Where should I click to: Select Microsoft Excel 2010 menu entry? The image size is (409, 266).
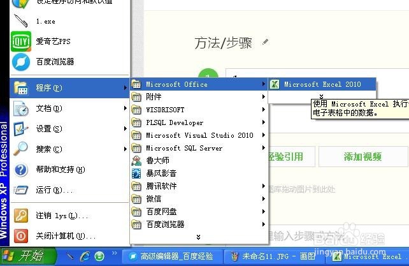click(322, 84)
